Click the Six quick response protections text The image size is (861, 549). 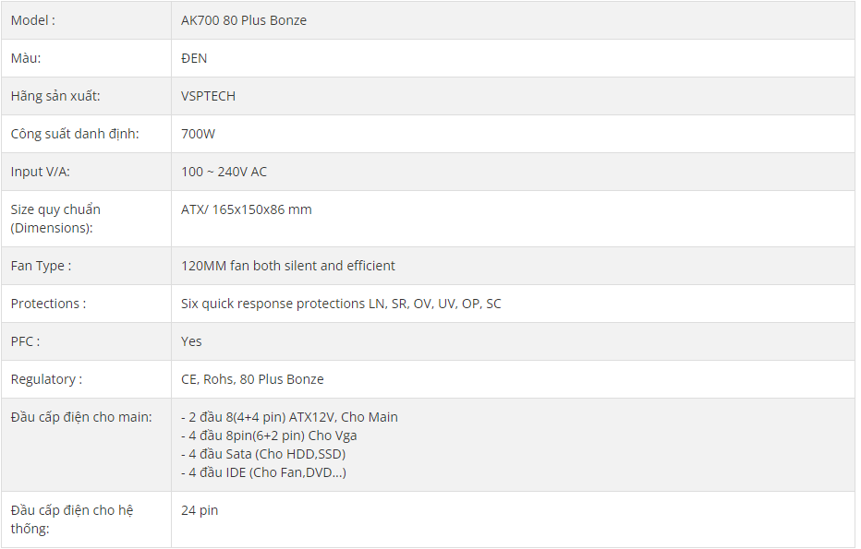point(341,304)
